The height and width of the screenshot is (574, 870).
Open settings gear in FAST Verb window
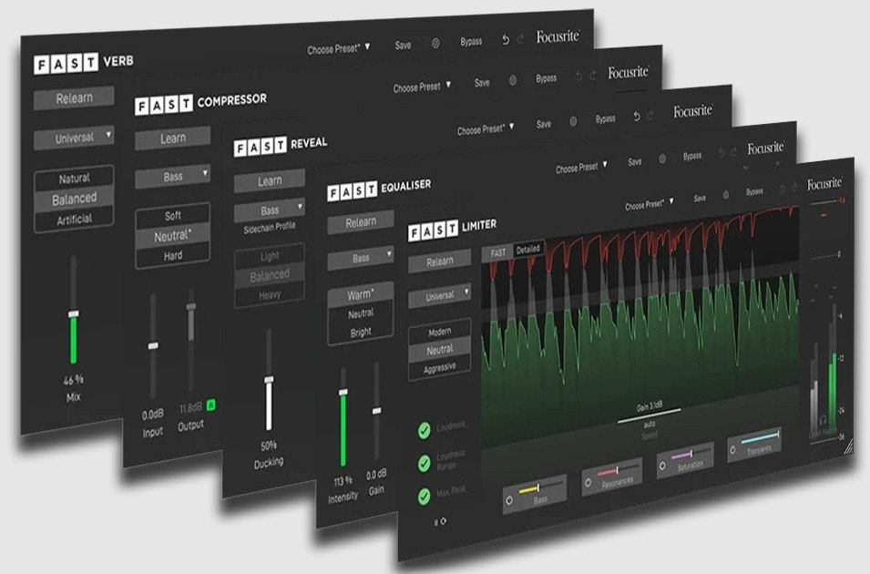coord(435,44)
